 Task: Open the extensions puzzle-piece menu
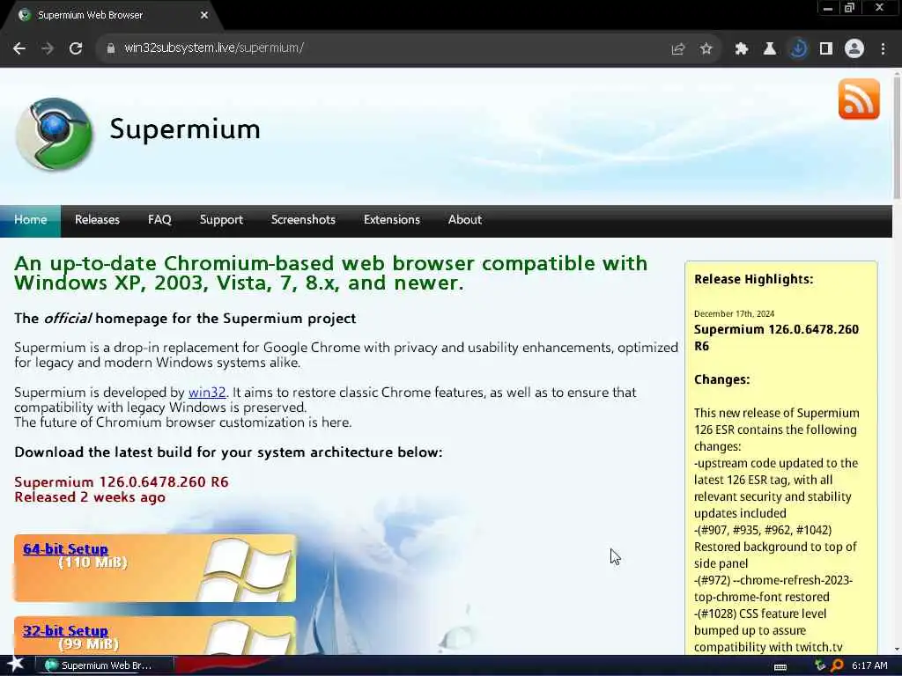pos(742,49)
